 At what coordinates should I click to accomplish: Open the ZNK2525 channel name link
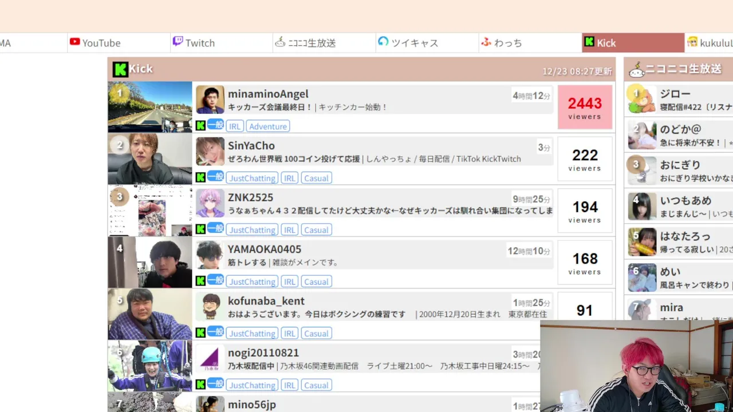(251, 197)
